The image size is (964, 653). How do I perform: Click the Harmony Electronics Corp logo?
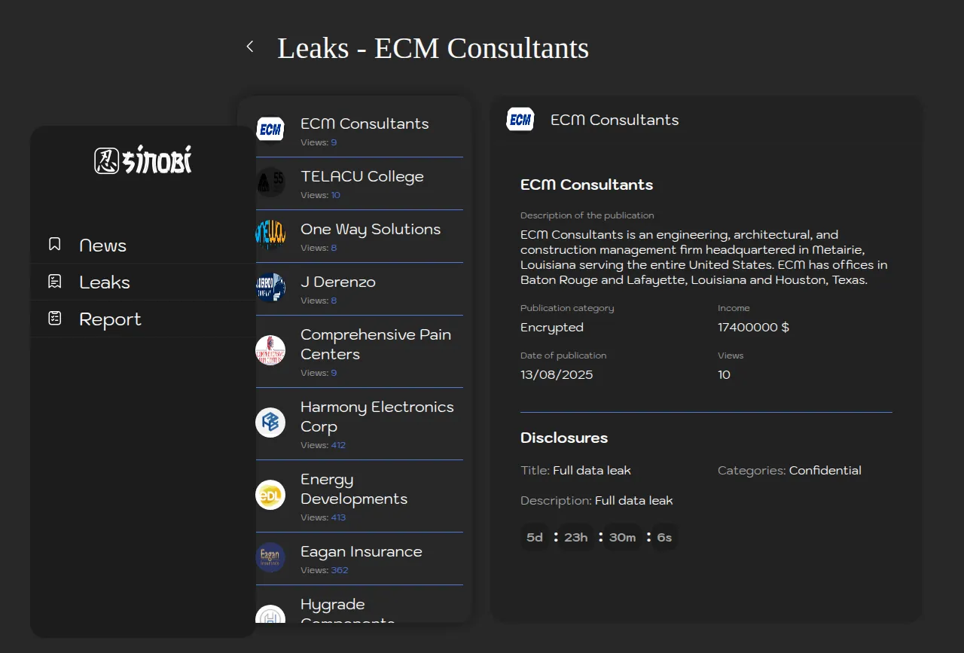270,423
